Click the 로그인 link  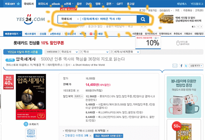pos(142,11)
